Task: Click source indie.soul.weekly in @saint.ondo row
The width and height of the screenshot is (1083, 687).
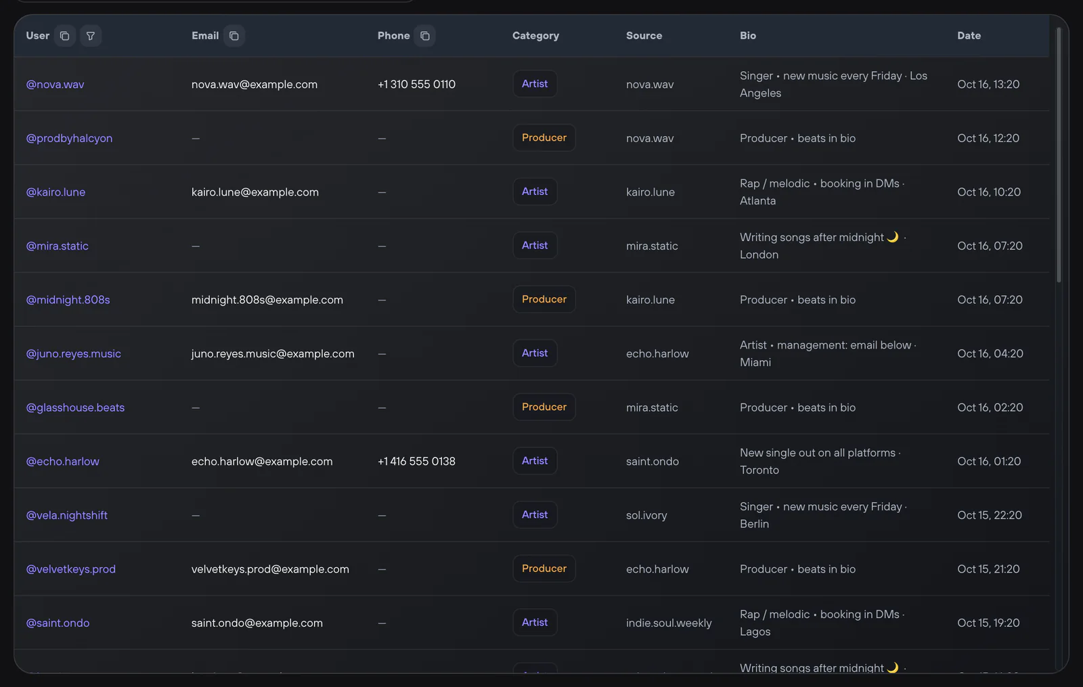Action: [x=669, y=623]
